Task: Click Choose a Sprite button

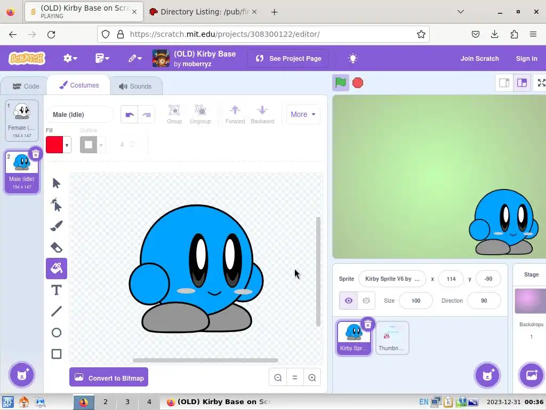Action: [x=487, y=375]
